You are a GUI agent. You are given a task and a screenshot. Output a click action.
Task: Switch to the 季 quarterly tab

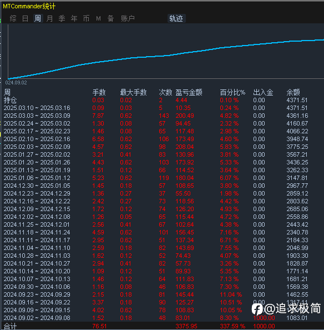click(62, 18)
